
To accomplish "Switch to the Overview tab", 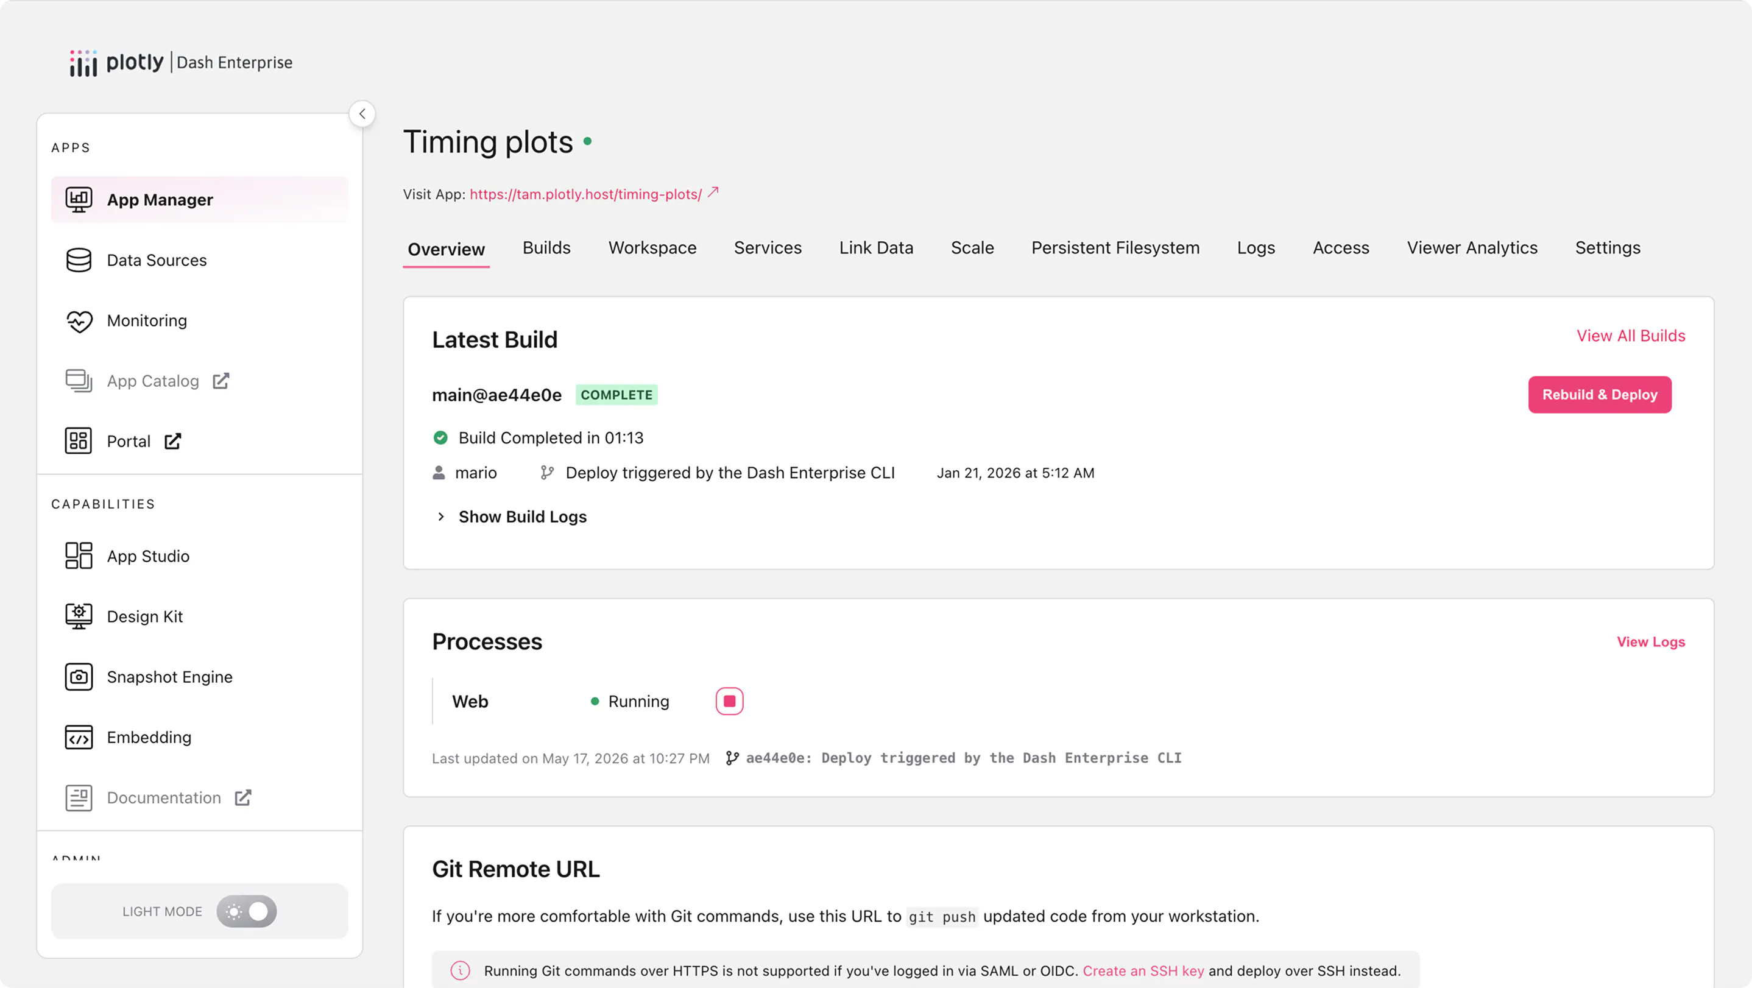I will pyautogui.click(x=446, y=249).
